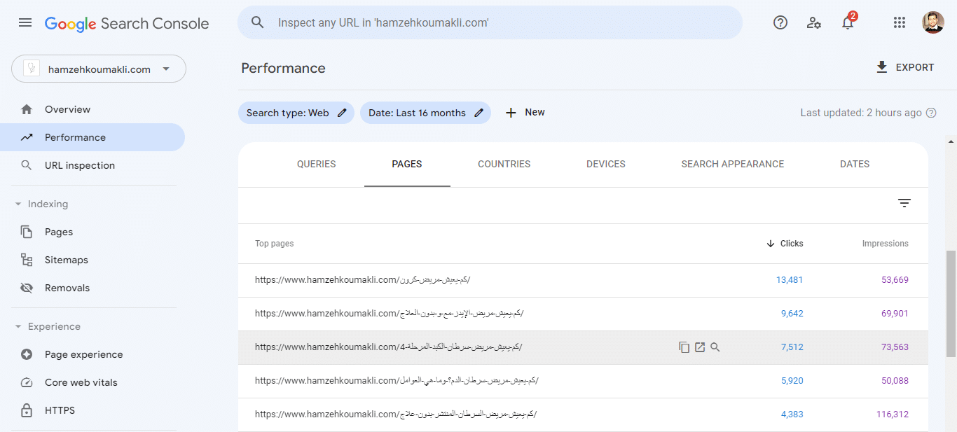Open the Google apps grid
957x432 pixels.
tap(900, 23)
